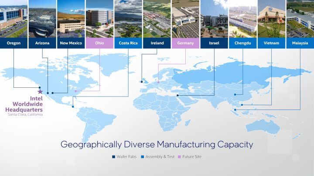Click the Ireland map dot
The width and height of the screenshot is (314, 176).
pyautogui.click(x=142, y=82)
